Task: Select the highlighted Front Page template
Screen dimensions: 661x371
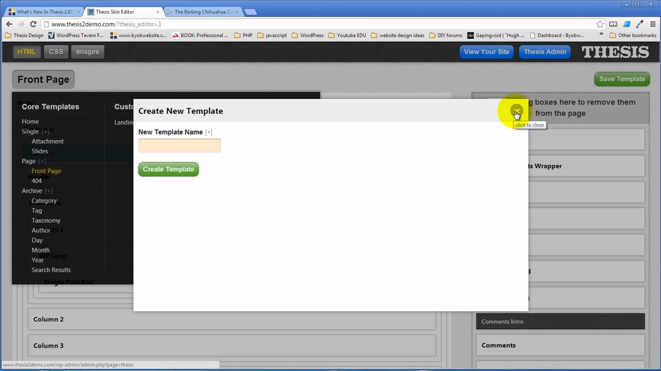Action: click(x=46, y=171)
